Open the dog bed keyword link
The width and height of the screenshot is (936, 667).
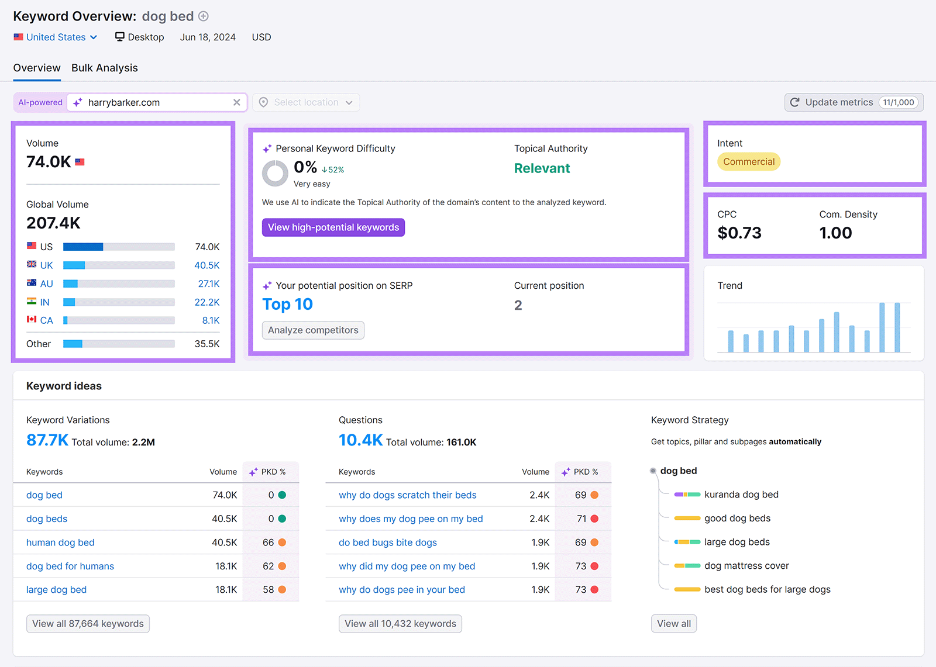click(x=44, y=495)
